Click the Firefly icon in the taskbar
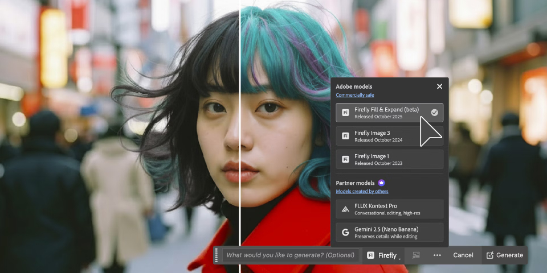This screenshot has width=547, height=273. (x=371, y=255)
